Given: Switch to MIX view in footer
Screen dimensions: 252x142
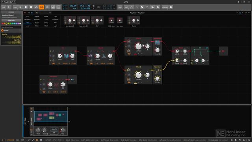Looking at the screenshot, I should tap(17, 140).
